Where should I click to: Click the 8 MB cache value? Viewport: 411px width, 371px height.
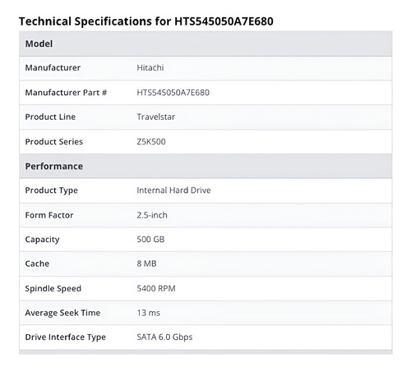point(146,263)
